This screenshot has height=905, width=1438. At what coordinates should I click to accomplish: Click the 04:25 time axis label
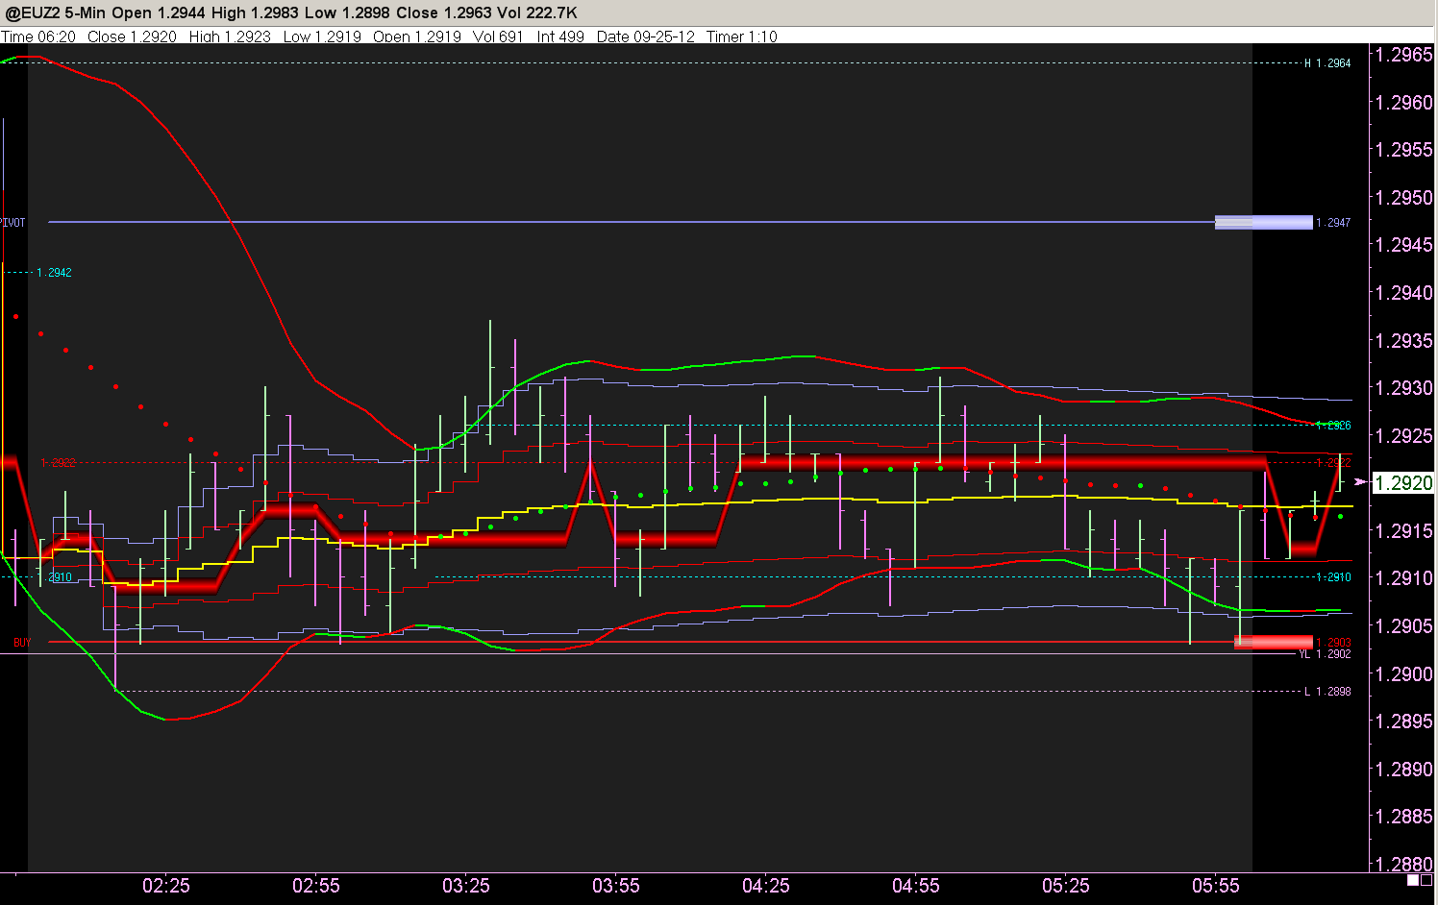coord(766,886)
